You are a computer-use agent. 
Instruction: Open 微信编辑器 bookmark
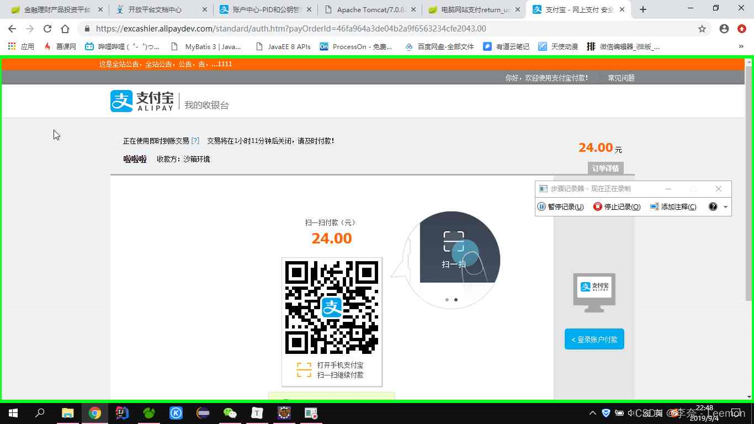pyautogui.click(x=623, y=46)
